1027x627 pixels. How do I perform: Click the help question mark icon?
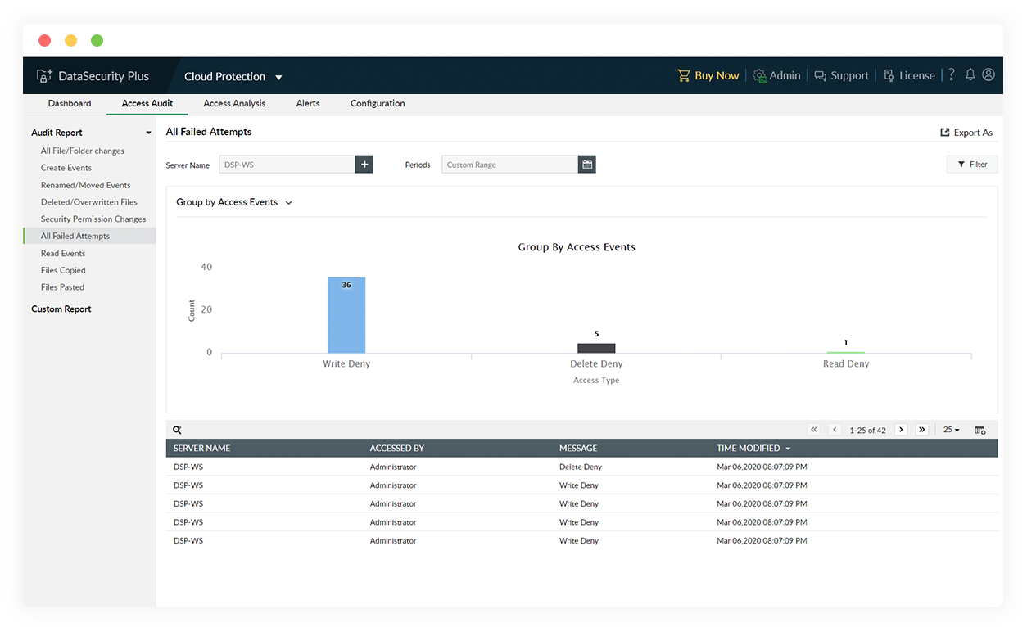[x=951, y=75]
